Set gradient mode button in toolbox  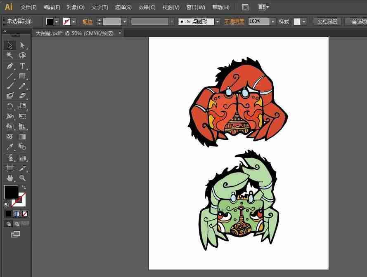coord(17,214)
